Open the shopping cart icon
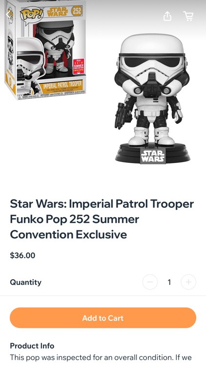 pyautogui.click(x=188, y=16)
